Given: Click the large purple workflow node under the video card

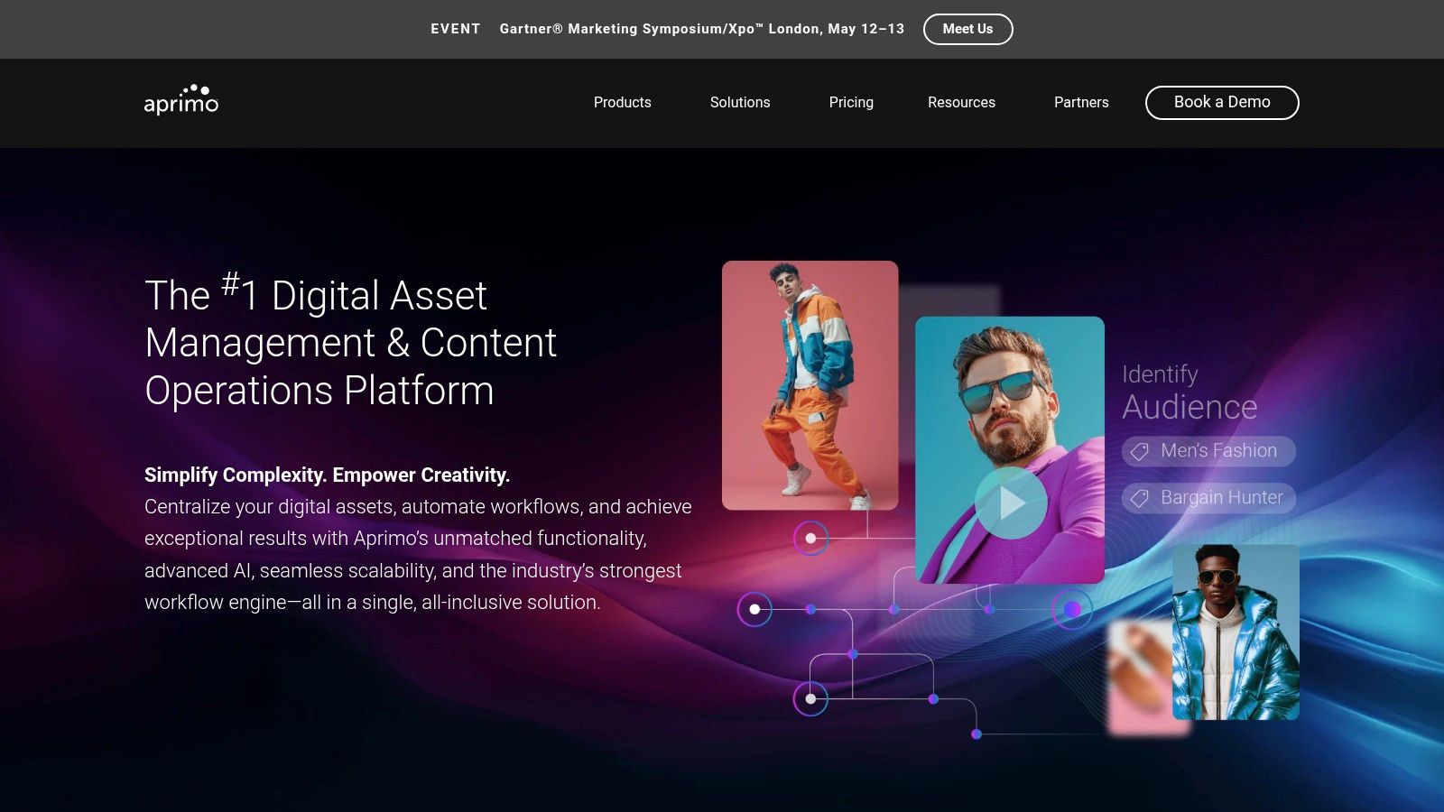Looking at the screenshot, I should pyautogui.click(x=1072, y=609).
